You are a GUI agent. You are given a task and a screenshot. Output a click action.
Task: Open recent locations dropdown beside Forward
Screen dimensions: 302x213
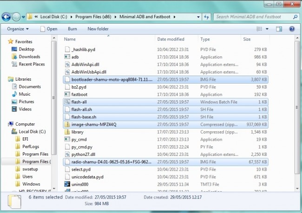tap(23, 17)
